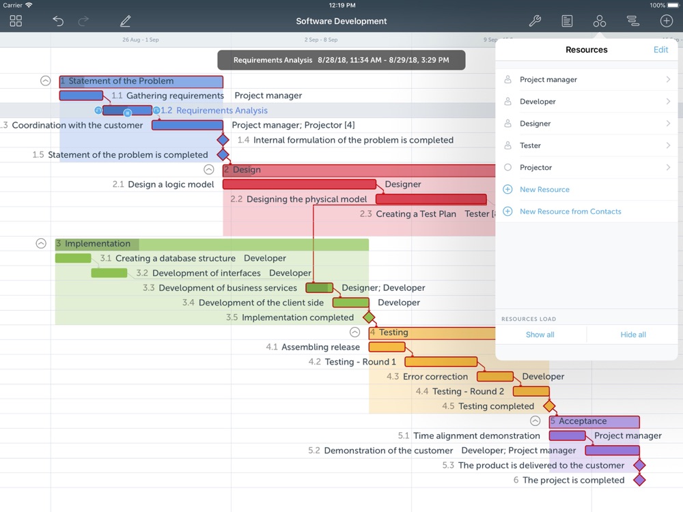
Task: Select the Project is completed milestone diamond
Action: pyautogui.click(x=639, y=480)
